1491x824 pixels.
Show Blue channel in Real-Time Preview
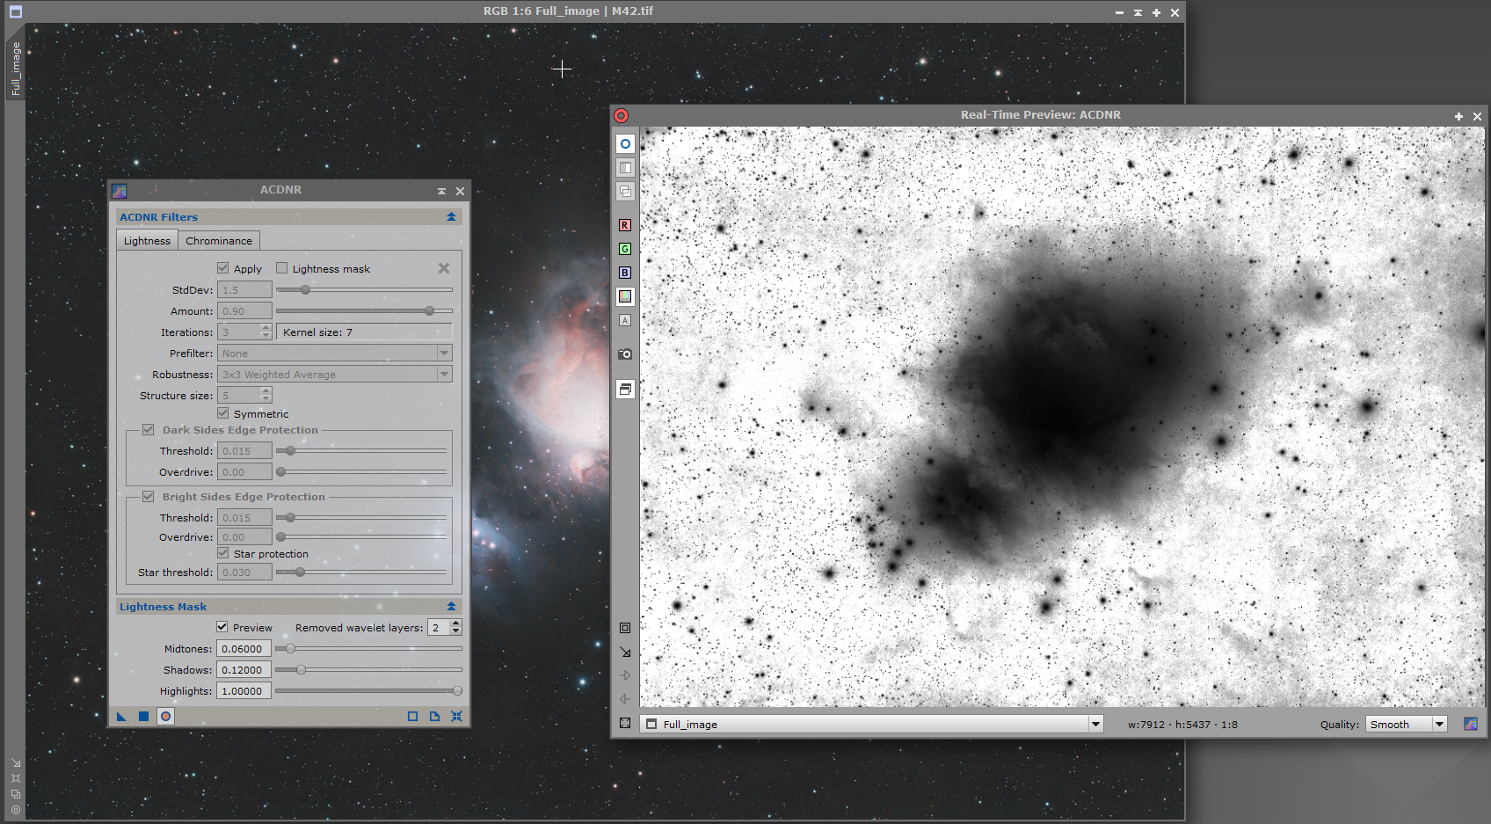coord(625,273)
